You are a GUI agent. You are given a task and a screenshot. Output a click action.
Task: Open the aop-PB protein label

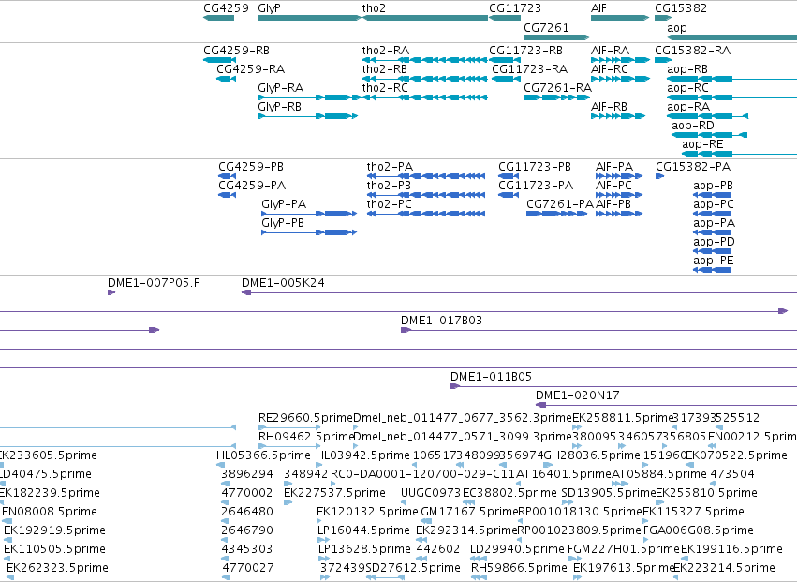pyautogui.click(x=713, y=186)
